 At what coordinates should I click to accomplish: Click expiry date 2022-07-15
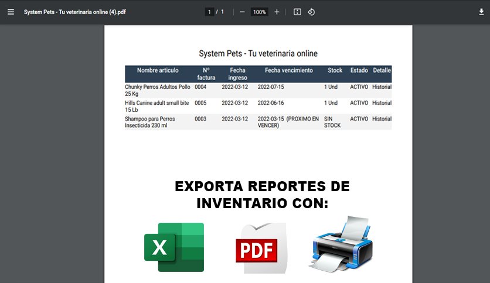(x=271, y=87)
